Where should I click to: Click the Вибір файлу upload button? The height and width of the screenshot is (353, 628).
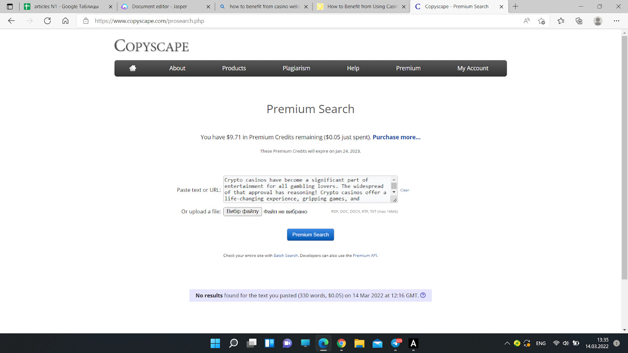coord(243,211)
